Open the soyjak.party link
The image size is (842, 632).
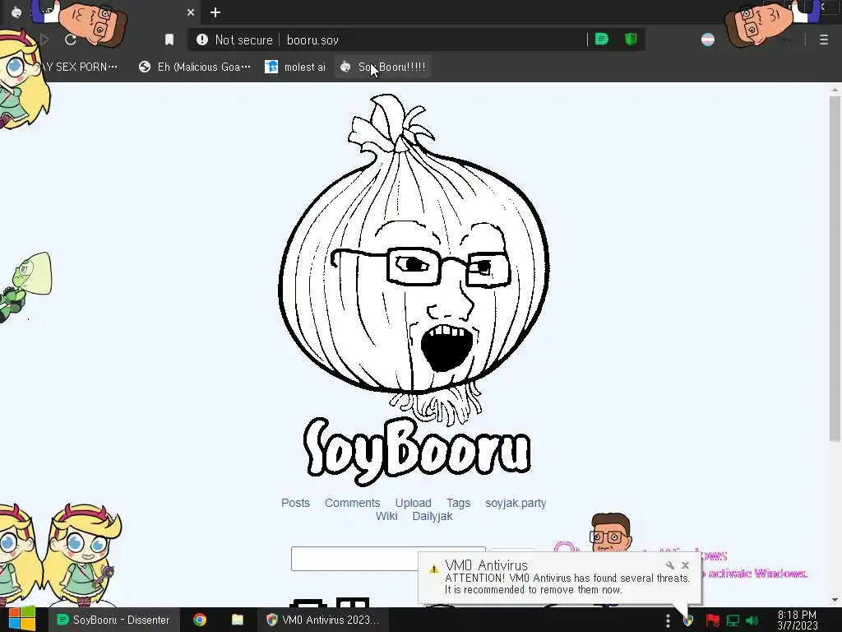516,503
